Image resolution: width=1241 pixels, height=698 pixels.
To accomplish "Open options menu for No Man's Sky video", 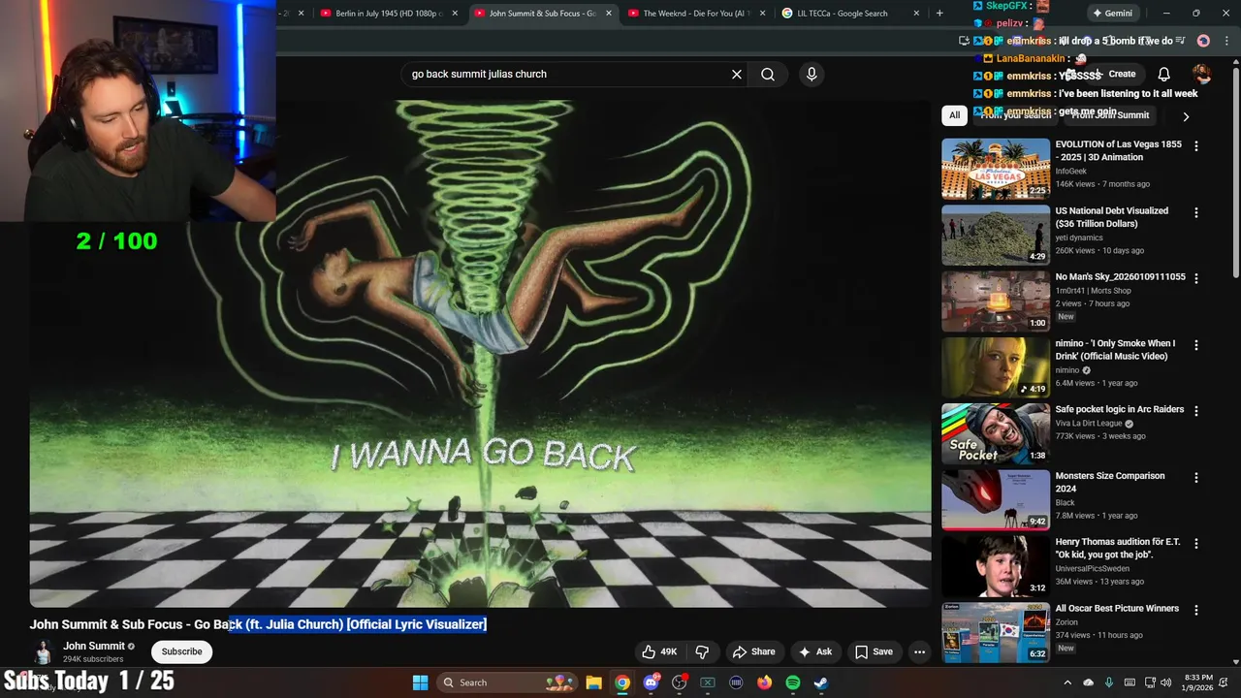I will point(1195,278).
